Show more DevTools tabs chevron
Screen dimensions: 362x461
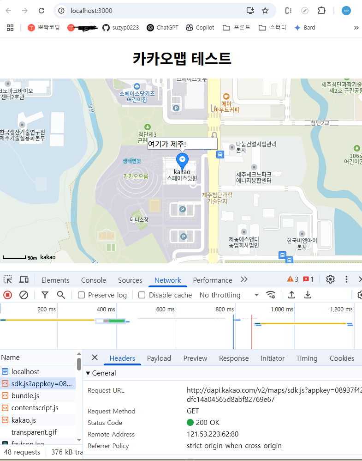pyautogui.click(x=244, y=279)
